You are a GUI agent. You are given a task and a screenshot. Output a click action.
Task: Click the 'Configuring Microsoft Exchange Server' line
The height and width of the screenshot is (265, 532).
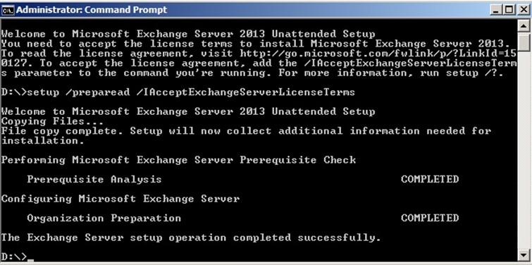[120, 199]
